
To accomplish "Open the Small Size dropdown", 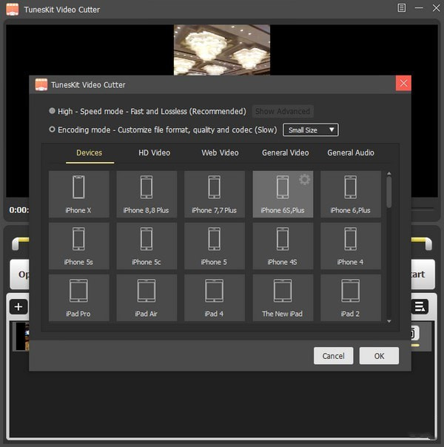I will tap(311, 130).
